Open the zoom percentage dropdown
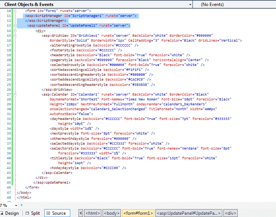Image resolution: width=276 pixels, height=217 pixels. tap(16, 205)
